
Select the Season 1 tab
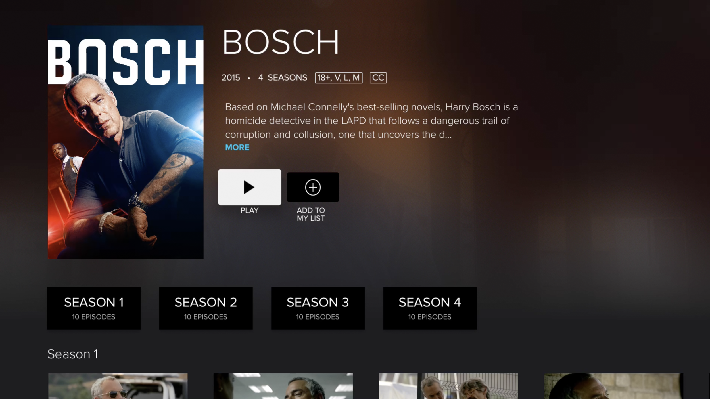(x=94, y=308)
